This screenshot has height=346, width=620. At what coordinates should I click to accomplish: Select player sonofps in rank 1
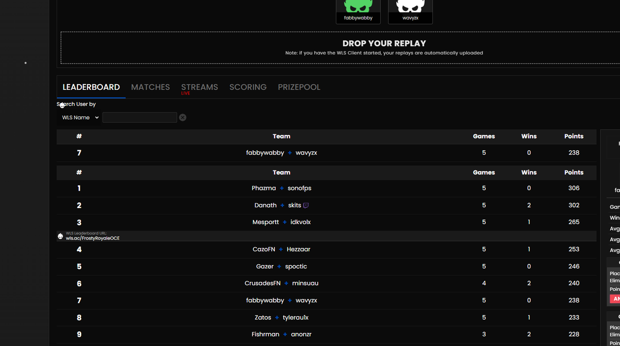pyautogui.click(x=299, y=188)
